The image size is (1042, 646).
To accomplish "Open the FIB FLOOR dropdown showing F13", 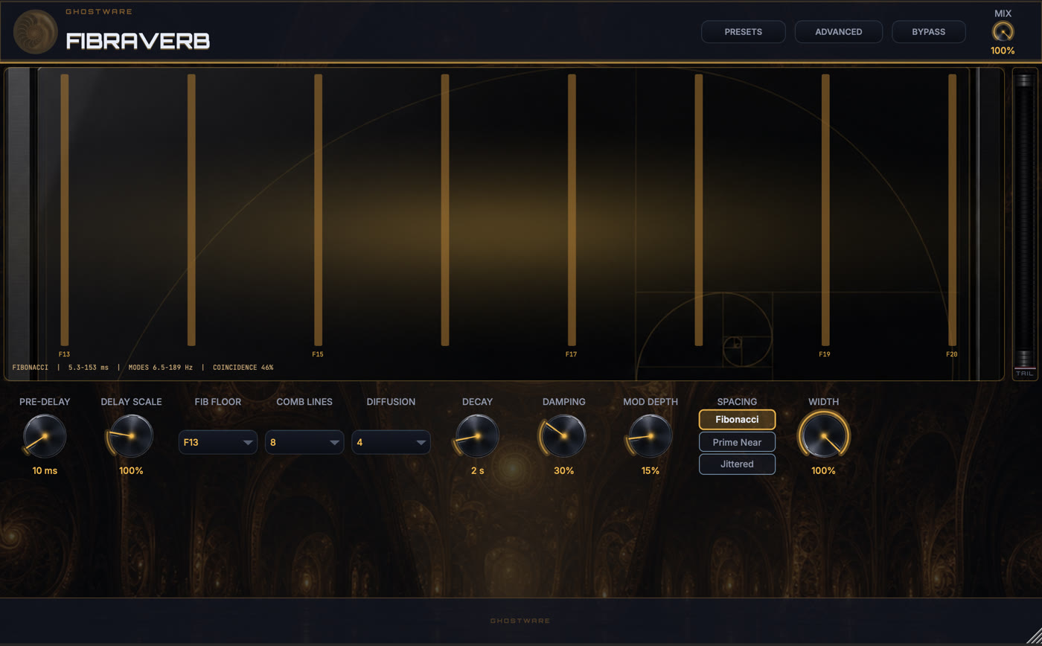I will point(218,442).
